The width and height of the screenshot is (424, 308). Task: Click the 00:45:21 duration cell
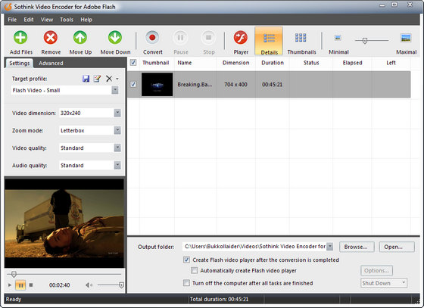272,85
